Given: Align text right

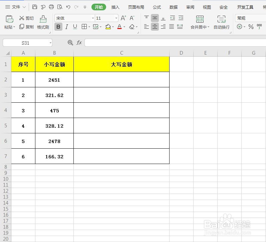Looking at the screenshot, I should pos(163,27).
